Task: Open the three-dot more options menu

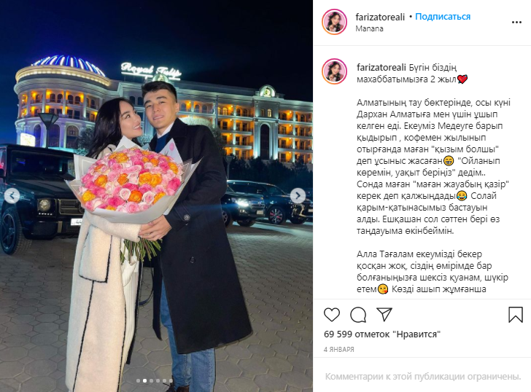Action: click(516, 23)
